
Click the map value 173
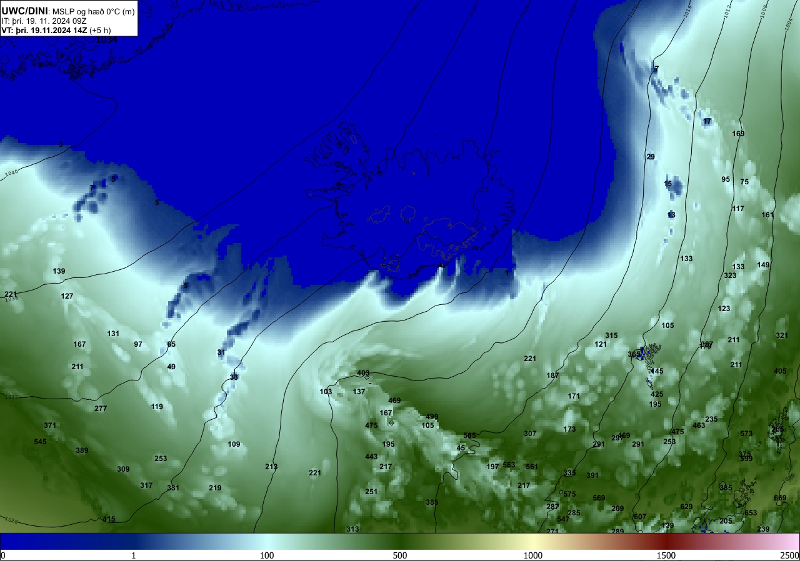click(569, 429)
